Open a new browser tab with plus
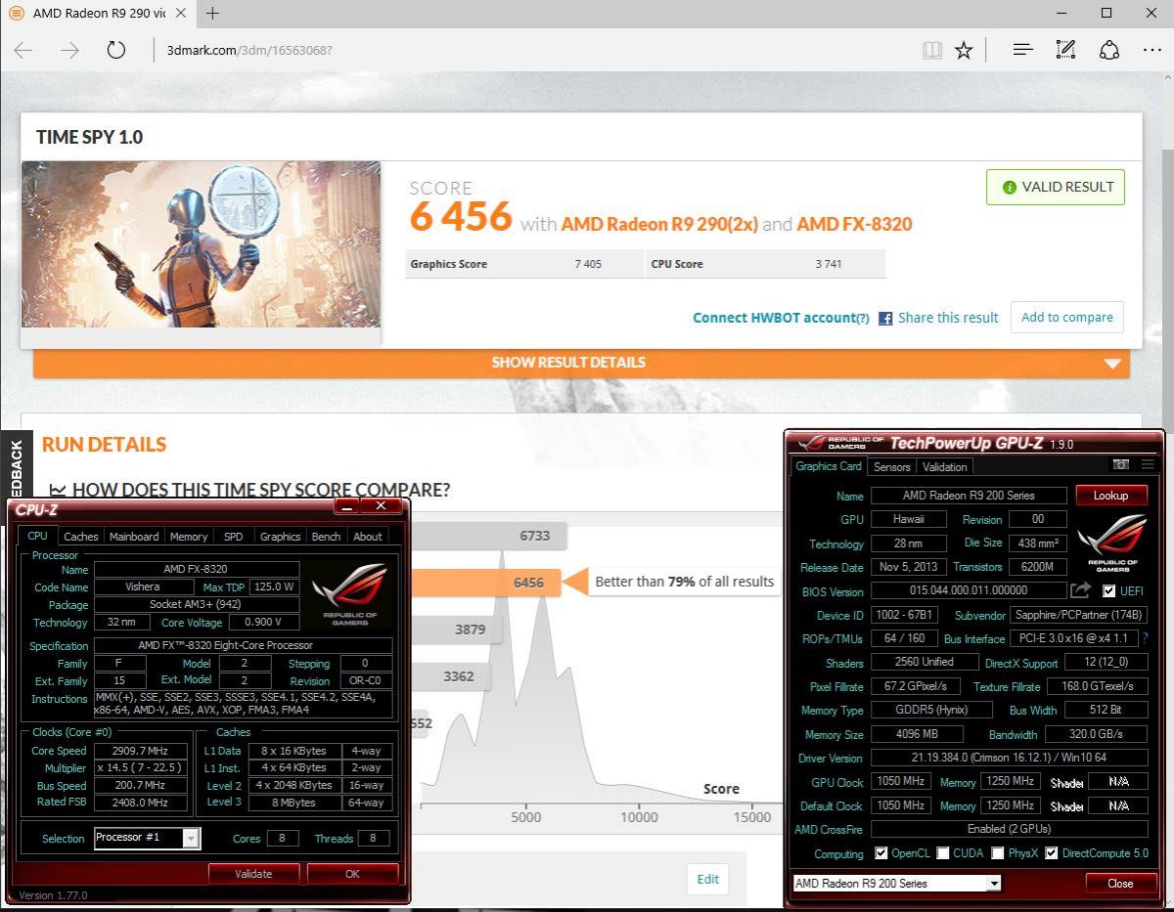 (x=212, y=13)
